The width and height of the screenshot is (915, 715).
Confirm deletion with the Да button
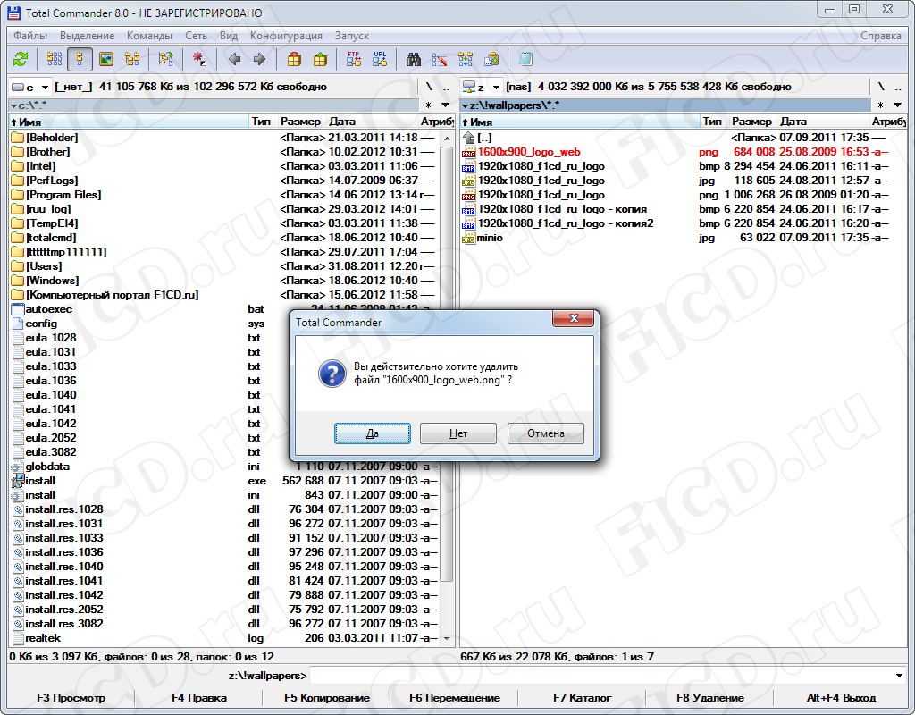click(x=373, y=433)
